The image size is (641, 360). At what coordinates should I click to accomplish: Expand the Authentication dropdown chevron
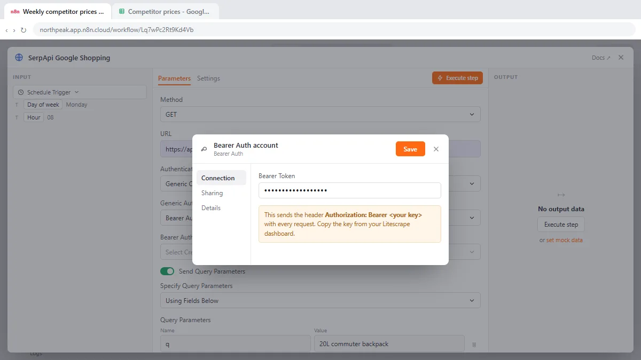pos(472,184)
